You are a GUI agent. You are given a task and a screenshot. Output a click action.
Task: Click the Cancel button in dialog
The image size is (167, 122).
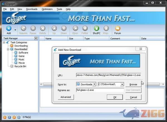[x=133, y=97]
